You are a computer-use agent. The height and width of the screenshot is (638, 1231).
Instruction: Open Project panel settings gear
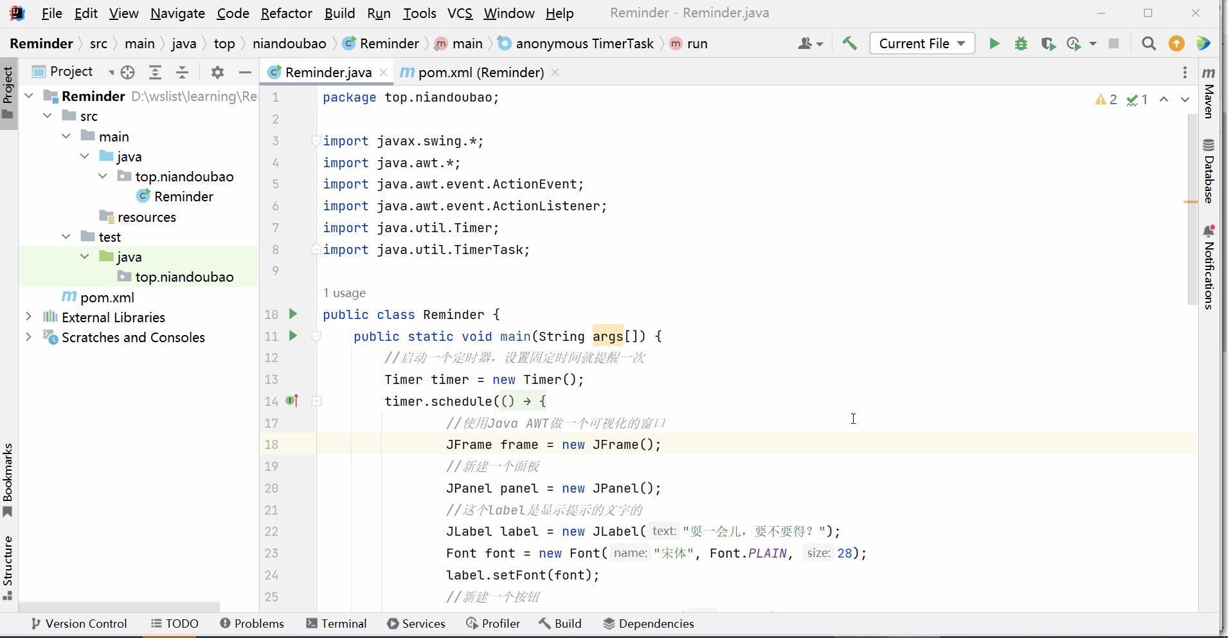pyautogui.click(x=217, y=72)
